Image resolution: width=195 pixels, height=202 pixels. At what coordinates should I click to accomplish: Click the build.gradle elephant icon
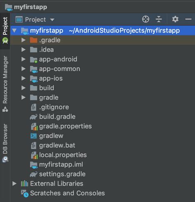pos(33,117)
